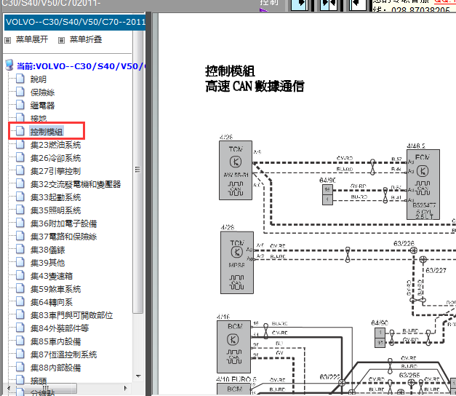Open 集85車內設備 section

55,341
